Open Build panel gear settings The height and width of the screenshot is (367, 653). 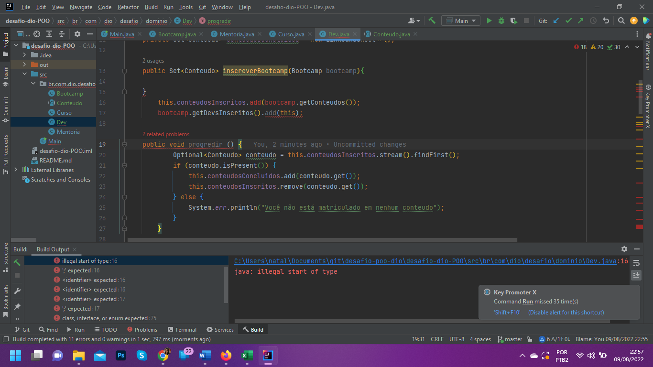click(x=624, y=249)
